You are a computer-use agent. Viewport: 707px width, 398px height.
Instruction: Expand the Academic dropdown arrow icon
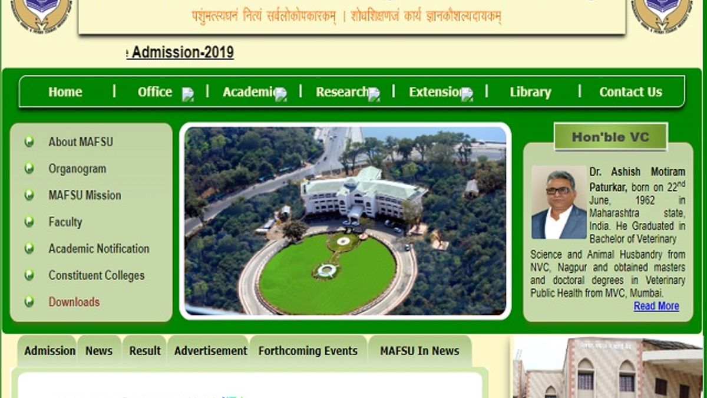[280, 94]
